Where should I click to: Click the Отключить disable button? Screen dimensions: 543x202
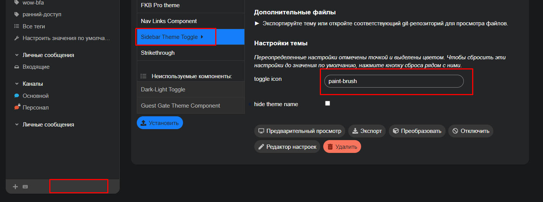coord(471,131)
